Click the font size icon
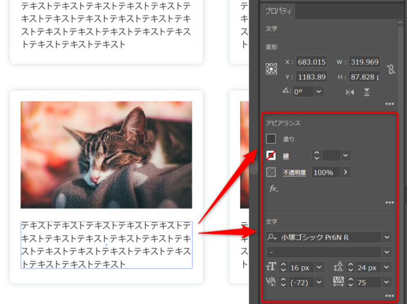 [271, 267]
